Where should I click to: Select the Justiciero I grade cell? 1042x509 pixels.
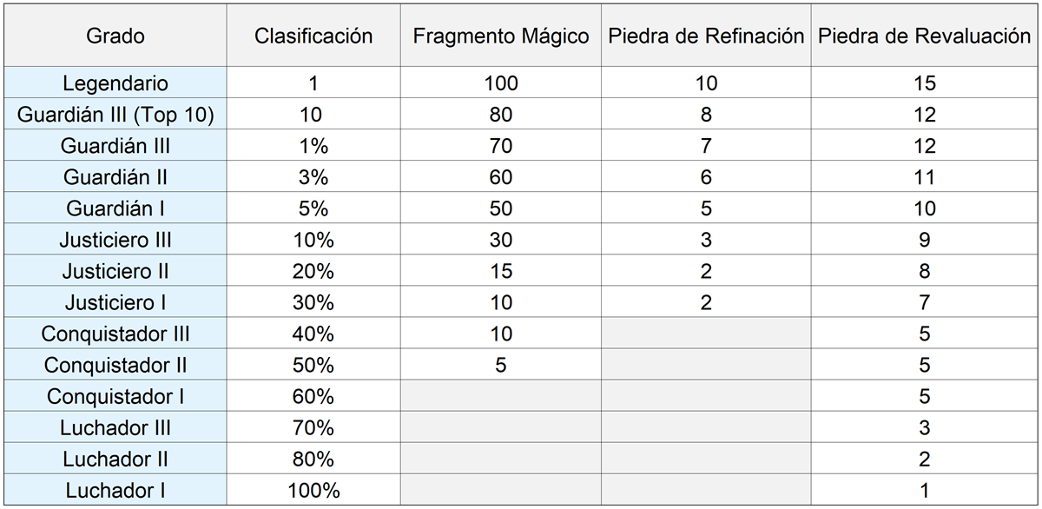(x=115, y=302)
